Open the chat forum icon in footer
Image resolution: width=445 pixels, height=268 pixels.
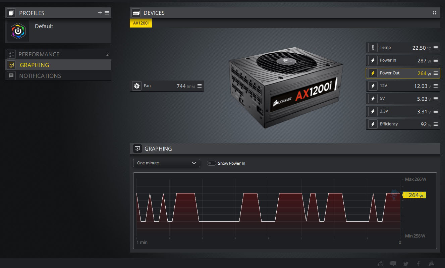tap(393, 264)
